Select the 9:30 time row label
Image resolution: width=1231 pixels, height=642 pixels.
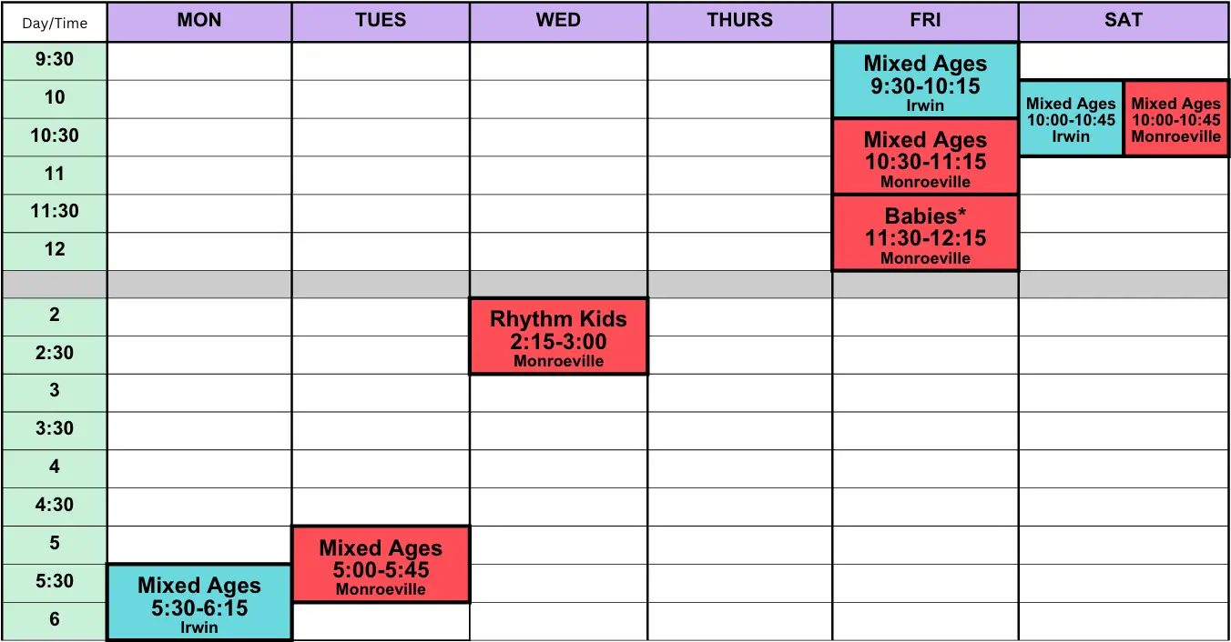tap(55, 60)
